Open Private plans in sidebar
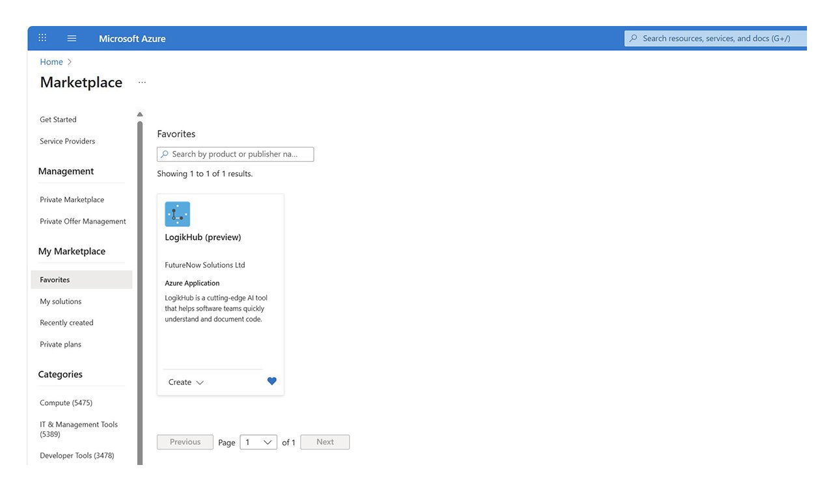Viewport: 833px width, 491px height. coord(61,344)
